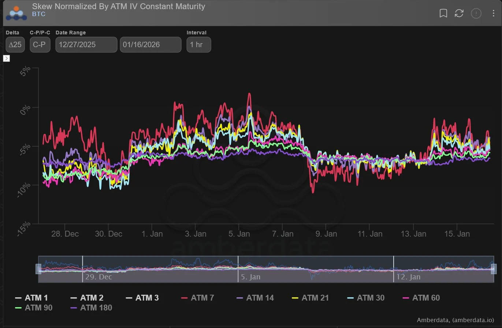Hide the ATM 180 purple series
Image resolution: width=502 pixels, height=328 pixels.
coord(91,308)
